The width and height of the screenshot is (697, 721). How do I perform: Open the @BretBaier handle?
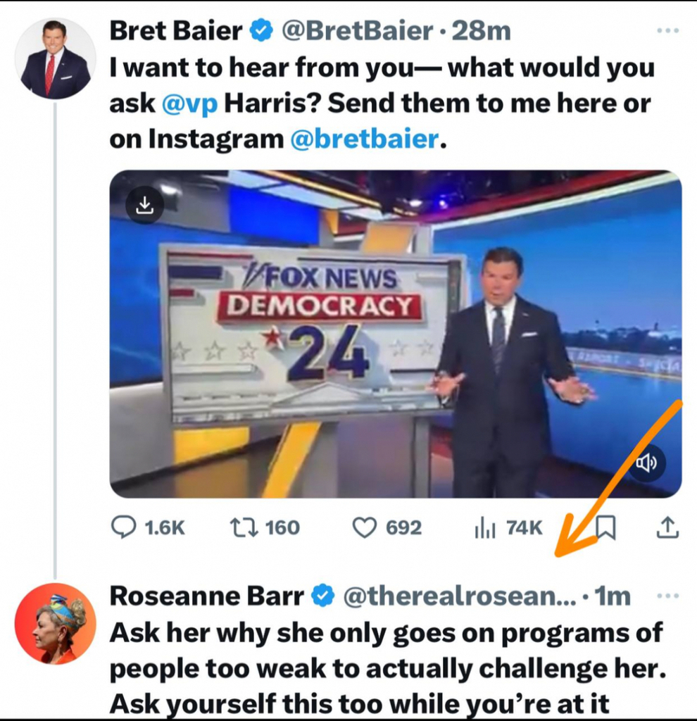click(x=357, y=31)
